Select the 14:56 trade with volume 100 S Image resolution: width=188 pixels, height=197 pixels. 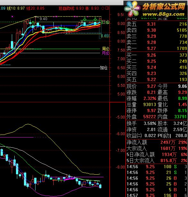[x=157, y=167]
